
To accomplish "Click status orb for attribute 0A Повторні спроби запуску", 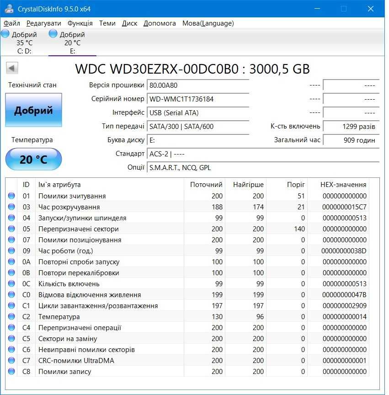I will 11,262.
